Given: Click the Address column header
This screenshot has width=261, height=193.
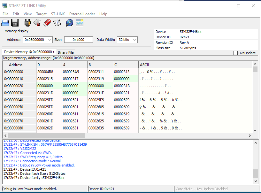Looking at the screenshot, I should pyautogui.click(x=19, y=65).
